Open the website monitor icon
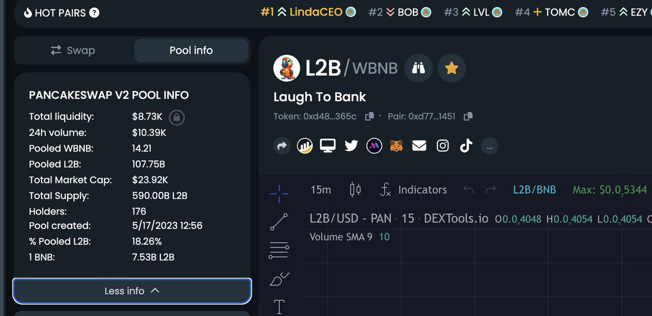652x316 pixels. click(x=328, y=146)
